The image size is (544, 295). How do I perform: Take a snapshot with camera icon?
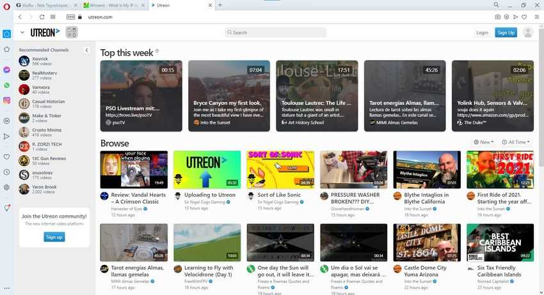pyautogui.click(x=497, y=17)
